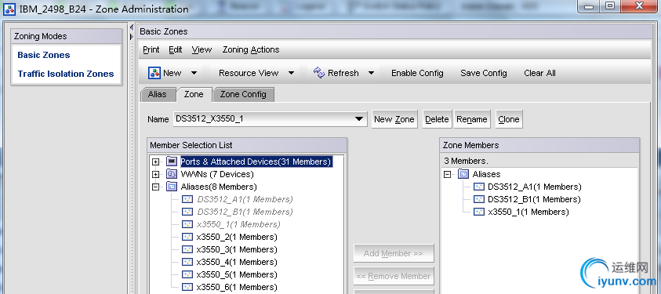
Task: Click the Rename zone button
Action: coord(472,119)
